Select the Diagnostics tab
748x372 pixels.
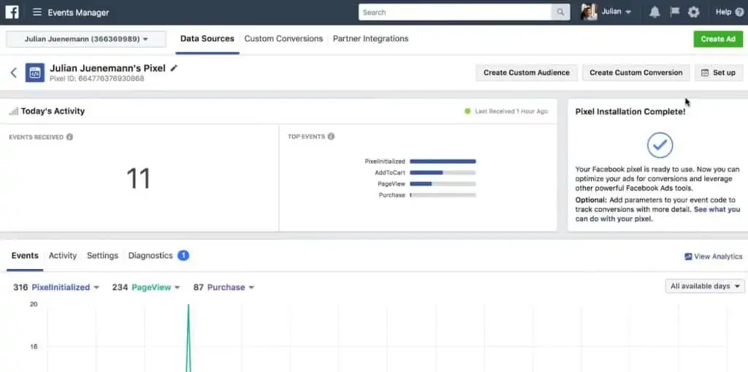(x=150, y=256)
